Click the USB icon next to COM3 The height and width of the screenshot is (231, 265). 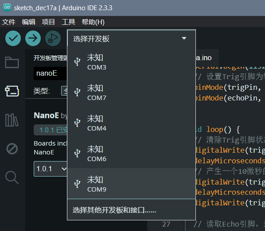77,62
